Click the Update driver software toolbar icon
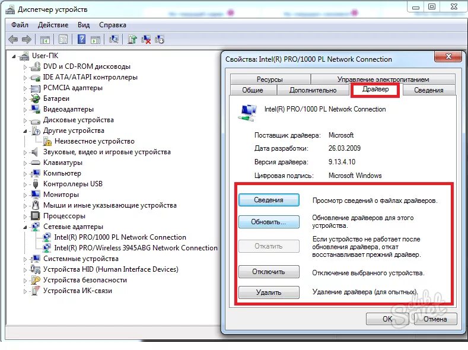Image resolution: width=468 pixels, height=350 pixels. 132,39
